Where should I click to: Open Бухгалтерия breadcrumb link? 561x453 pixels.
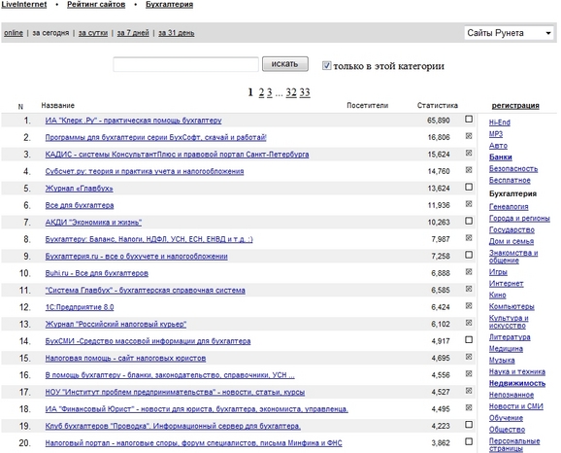tap(169, 5)
